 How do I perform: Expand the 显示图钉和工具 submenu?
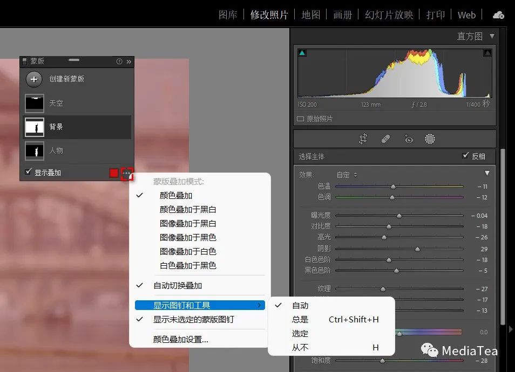click(200, 305)
